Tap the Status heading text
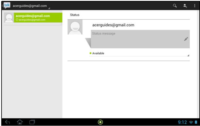Image resolution: width=200 pixels, height=126 pixels. [x=75, y=15]
